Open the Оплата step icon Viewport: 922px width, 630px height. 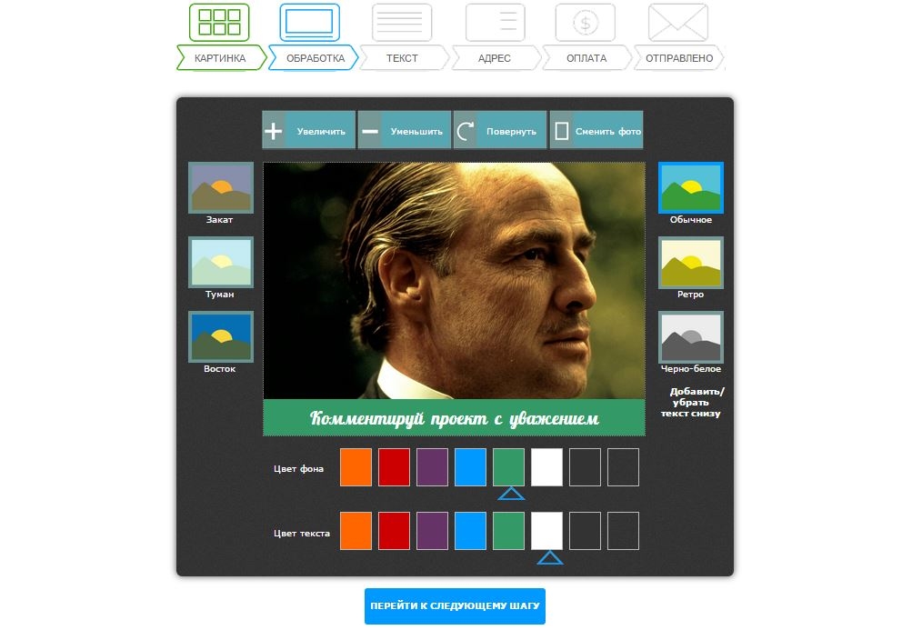pos(585,23)
